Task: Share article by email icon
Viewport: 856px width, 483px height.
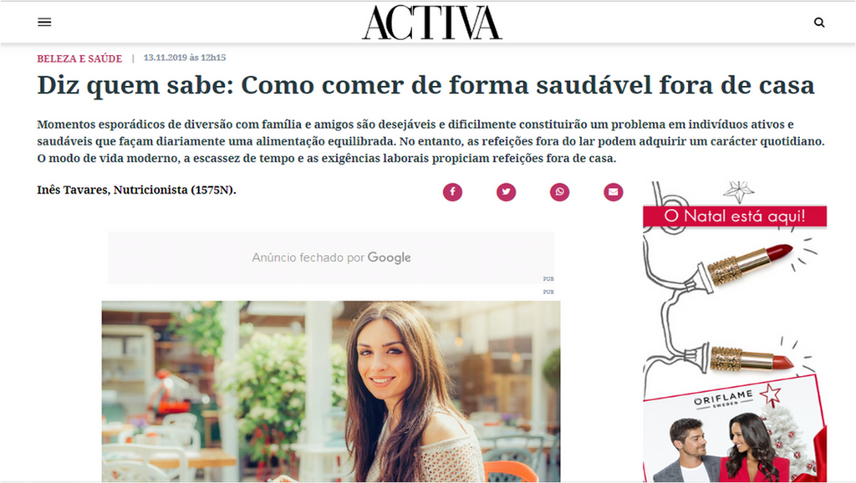Action: click(x=613, y=192)
